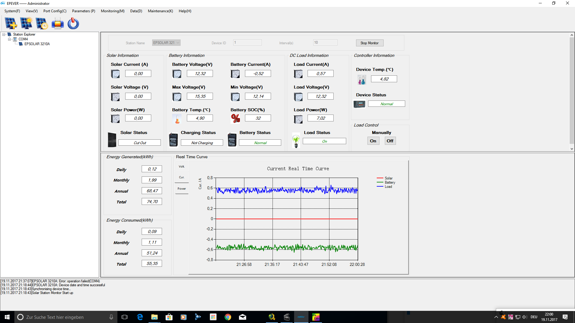
Task: Turn manual load control On
Action: click(x=373, y=141)
